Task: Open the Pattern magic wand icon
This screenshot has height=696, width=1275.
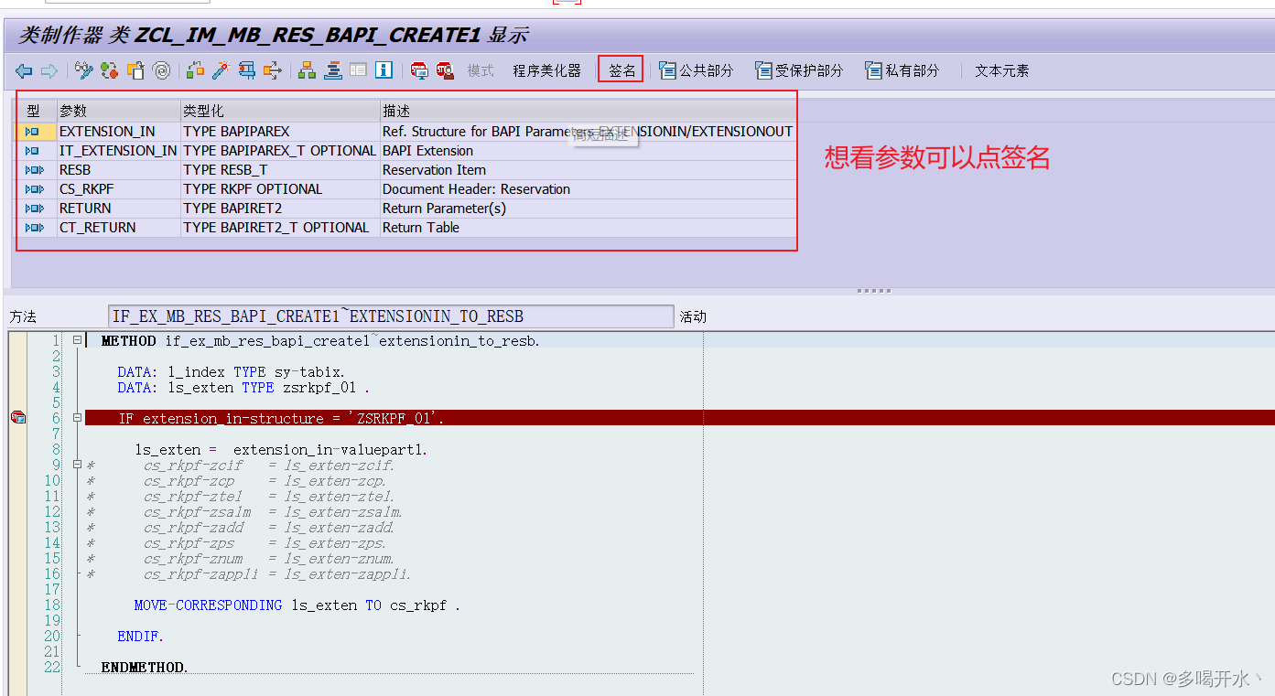Action: point(219,70)
